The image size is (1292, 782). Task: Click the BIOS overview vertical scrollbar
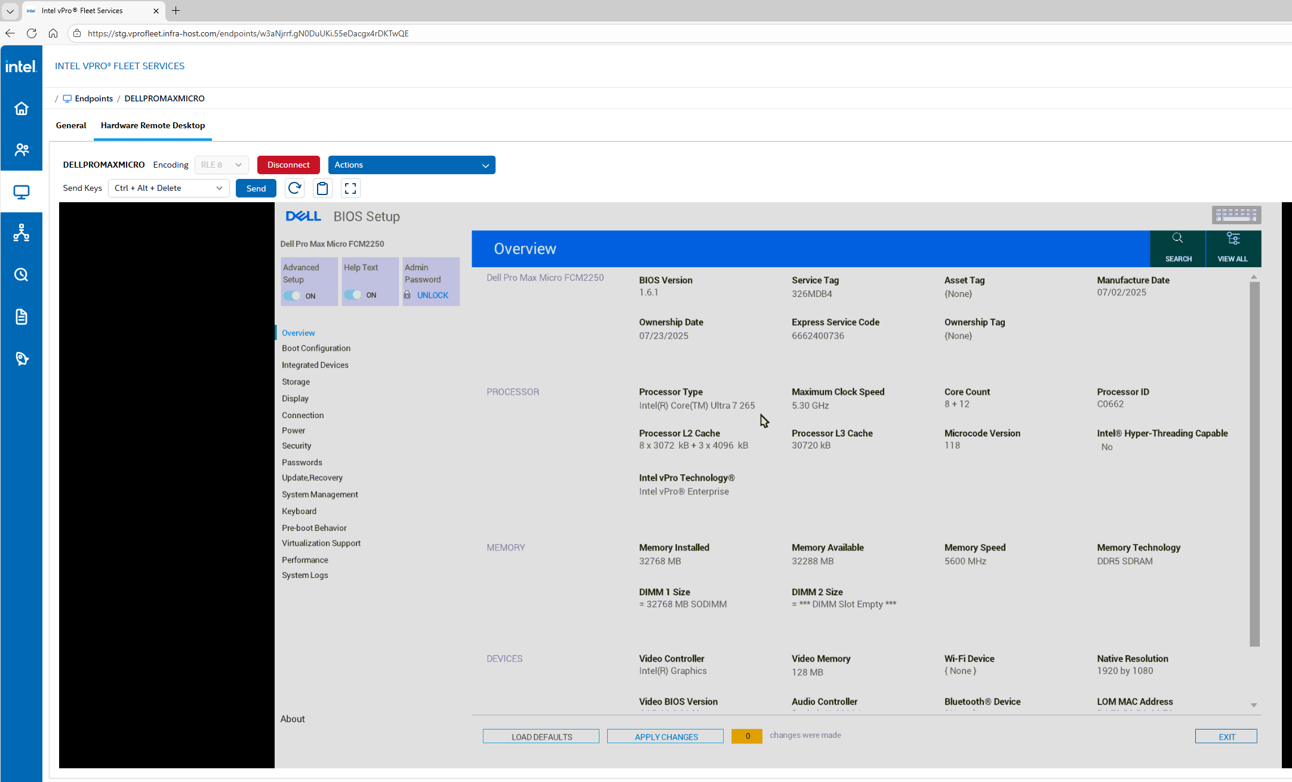coord(1254,464)
